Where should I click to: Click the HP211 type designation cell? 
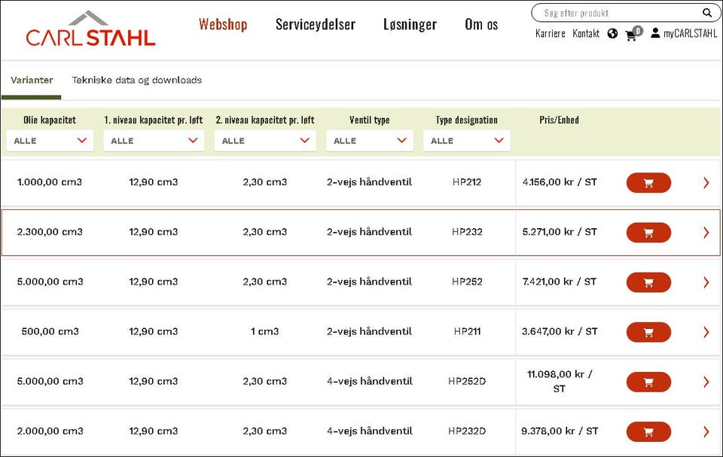(x=467, y=331)
